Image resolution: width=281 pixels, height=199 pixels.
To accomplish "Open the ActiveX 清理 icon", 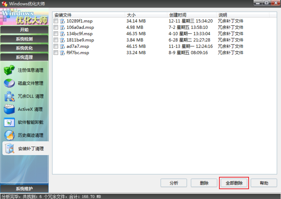I will click(9, 109).
